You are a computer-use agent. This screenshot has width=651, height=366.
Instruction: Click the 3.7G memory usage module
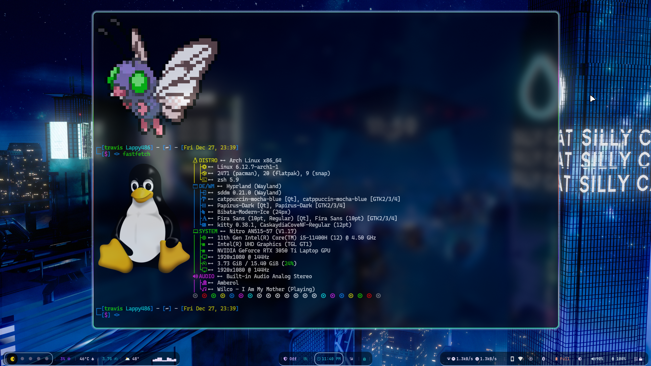[x=110, y=359]
